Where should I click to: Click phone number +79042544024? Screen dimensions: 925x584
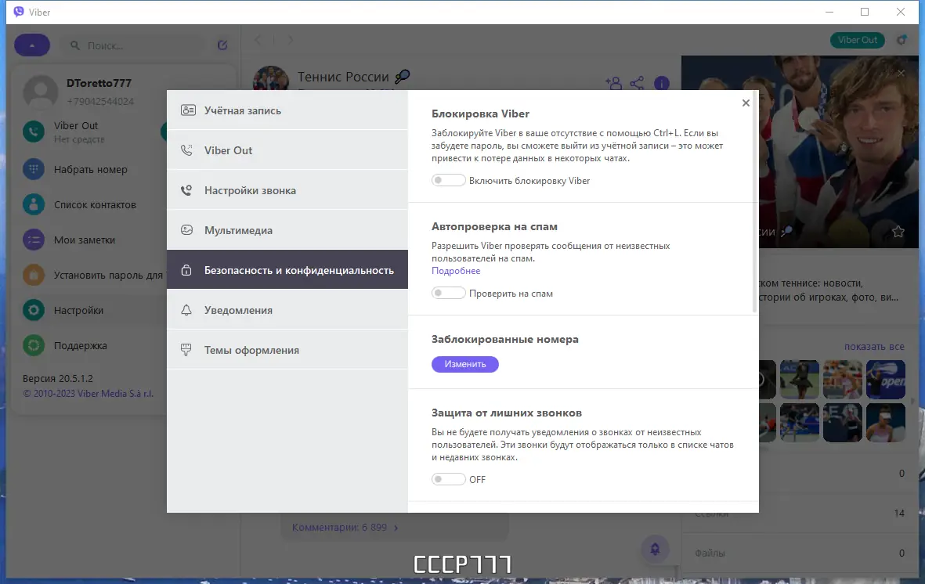[100, 101]
